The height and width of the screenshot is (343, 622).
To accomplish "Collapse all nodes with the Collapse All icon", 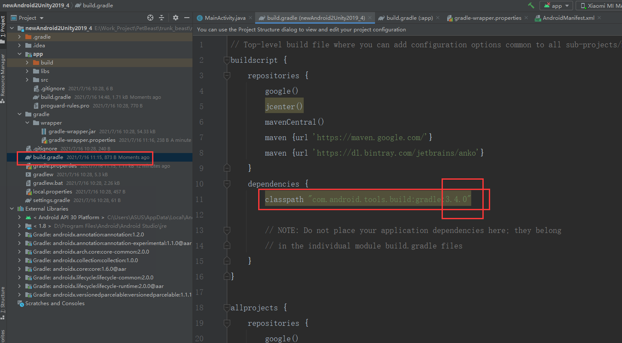I will pyautogui.click(x=162, y=18).
